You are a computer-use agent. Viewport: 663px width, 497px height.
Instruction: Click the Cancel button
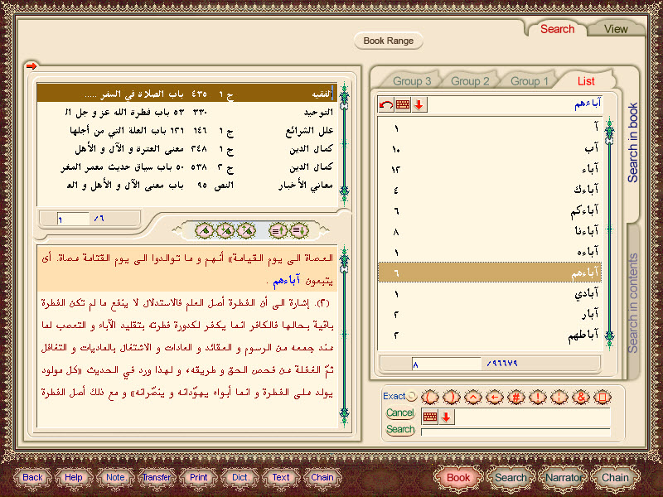pyautogui.click(x=399, y=413)
